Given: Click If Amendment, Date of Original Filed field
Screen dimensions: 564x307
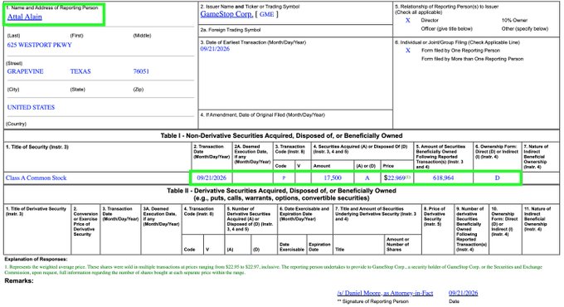Looking at the screenshot, I should point(263,115).
